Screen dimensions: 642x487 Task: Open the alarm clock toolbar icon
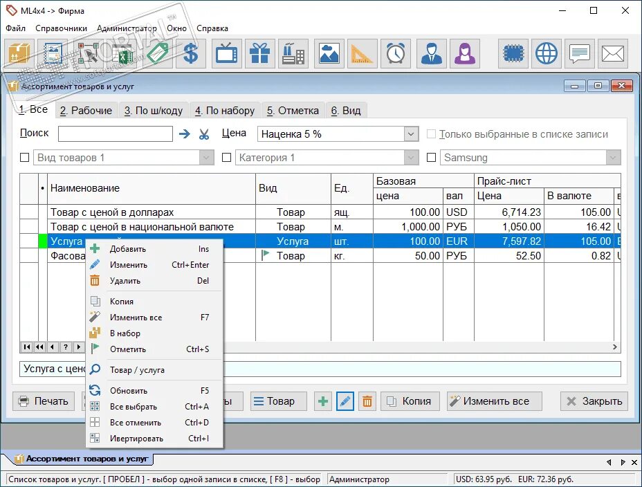click(396, 53)
